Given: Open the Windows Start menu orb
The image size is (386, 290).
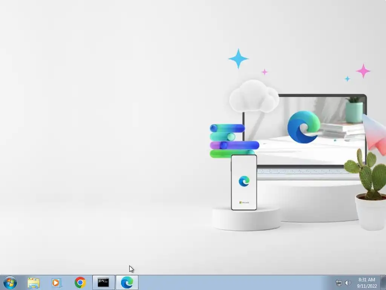Looking at the screenshot, I should tap(10, 282).
